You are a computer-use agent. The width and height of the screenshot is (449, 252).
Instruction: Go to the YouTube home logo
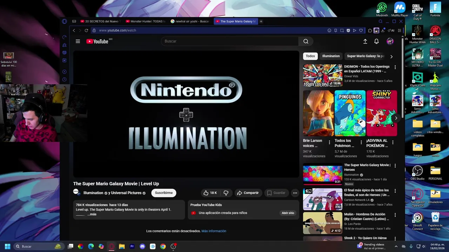coord(98,41)
